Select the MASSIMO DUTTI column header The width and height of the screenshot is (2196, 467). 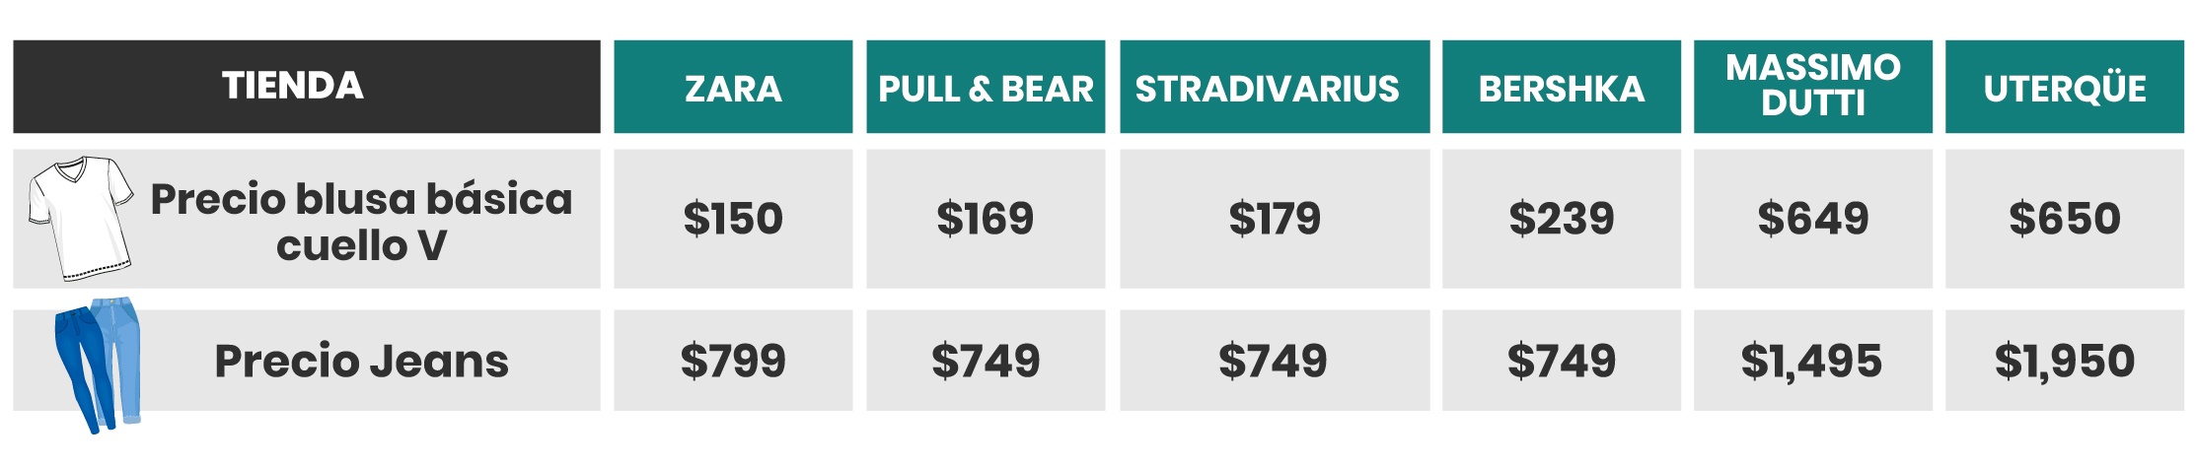(1813, 87)
